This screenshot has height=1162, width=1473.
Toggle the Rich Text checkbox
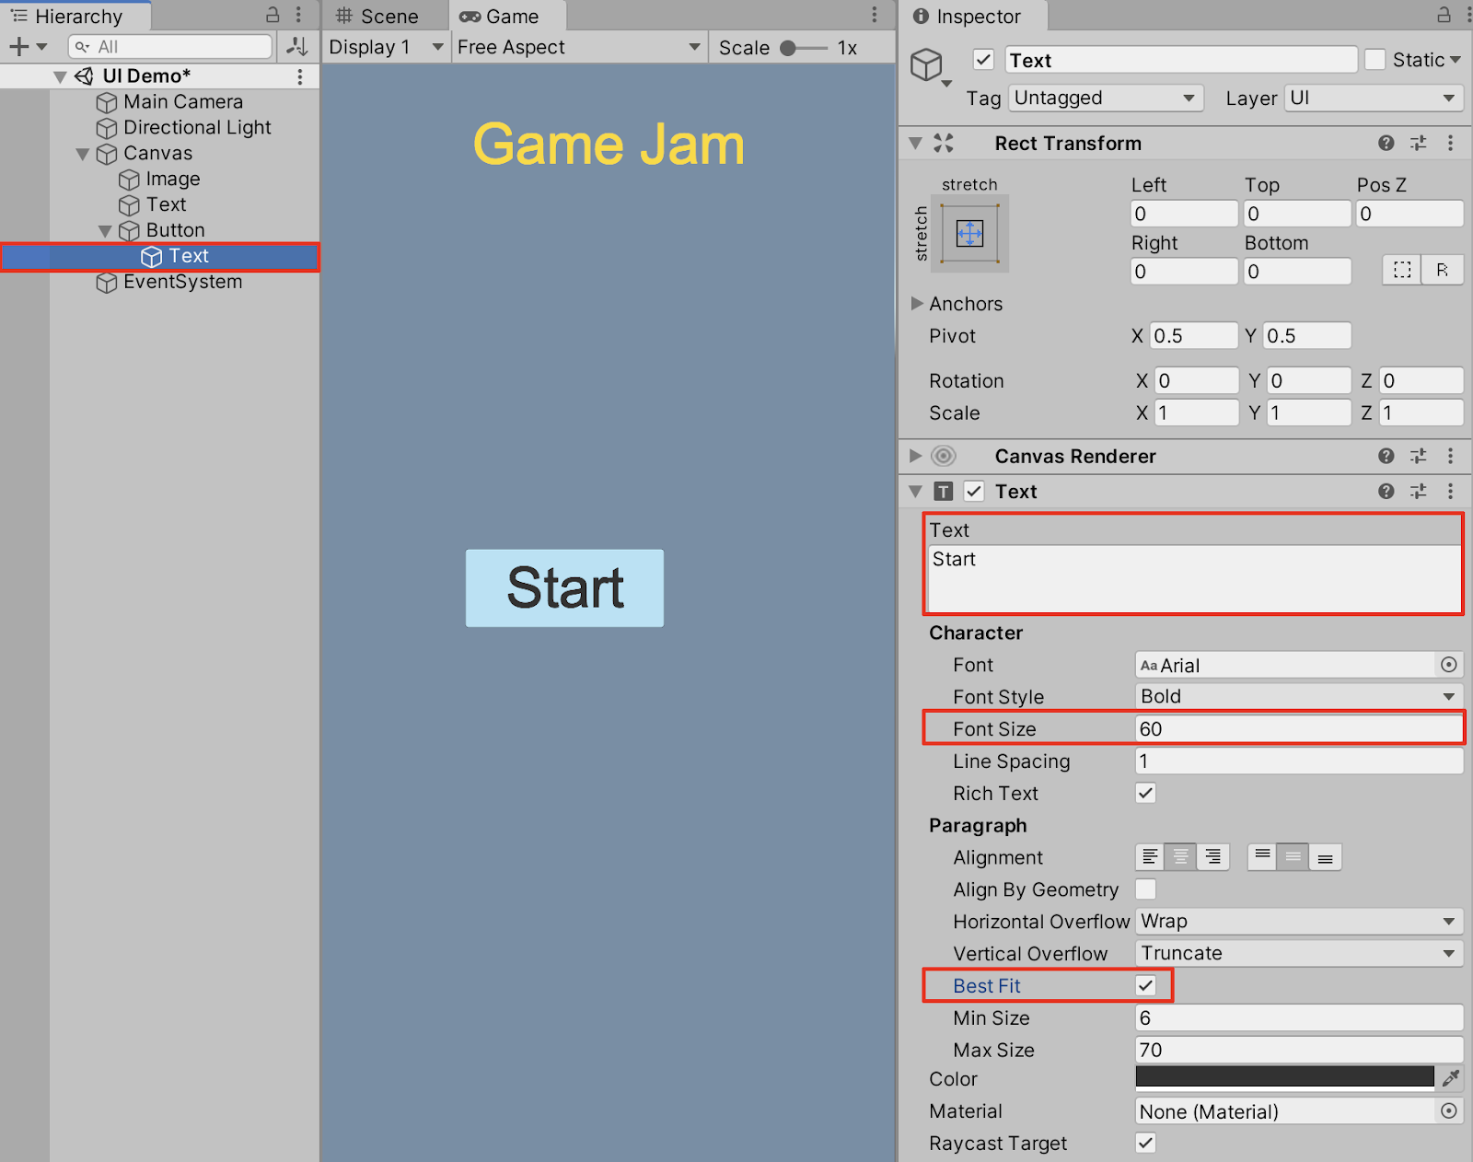tap(1145, 793)
